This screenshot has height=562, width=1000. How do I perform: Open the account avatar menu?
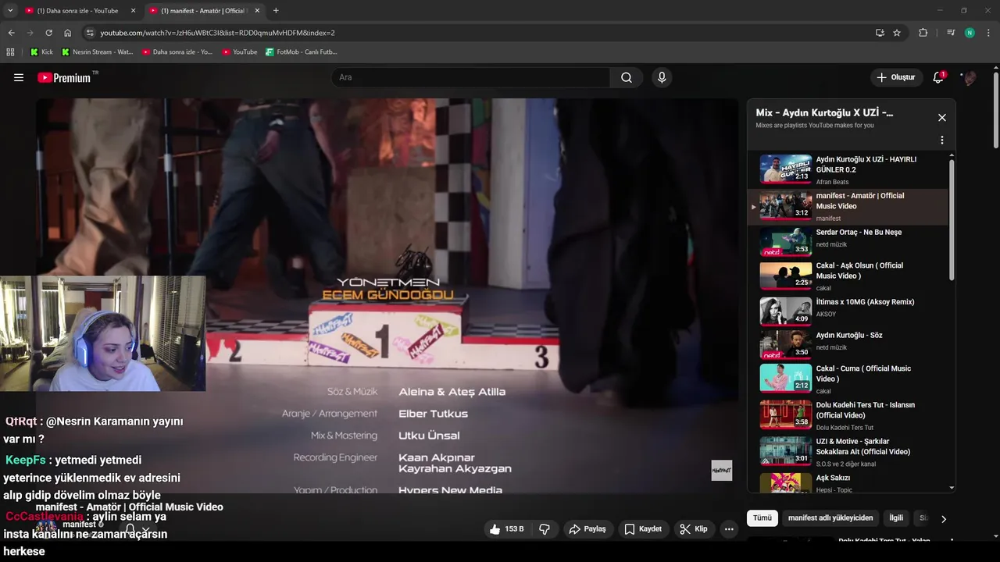[x=970, y=77]
